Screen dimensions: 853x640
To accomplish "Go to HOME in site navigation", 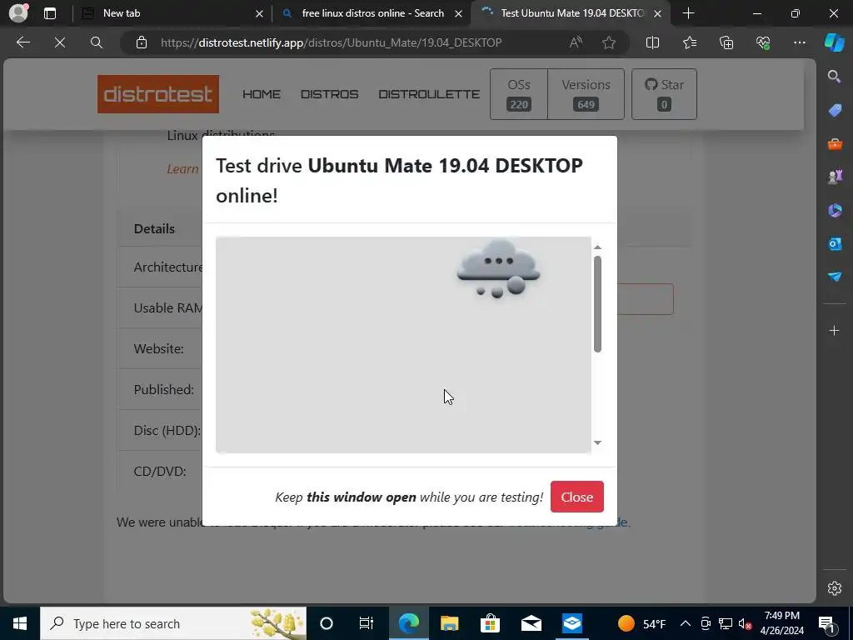I will click(x=262, y=94).
